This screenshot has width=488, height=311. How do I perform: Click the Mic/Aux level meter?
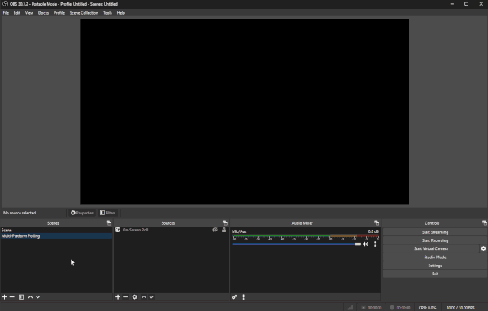point(305,236)
